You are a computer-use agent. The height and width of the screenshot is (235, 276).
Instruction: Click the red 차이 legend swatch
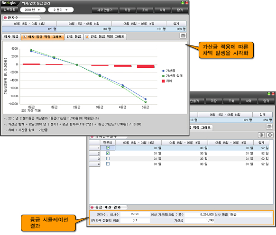[163, 81]
